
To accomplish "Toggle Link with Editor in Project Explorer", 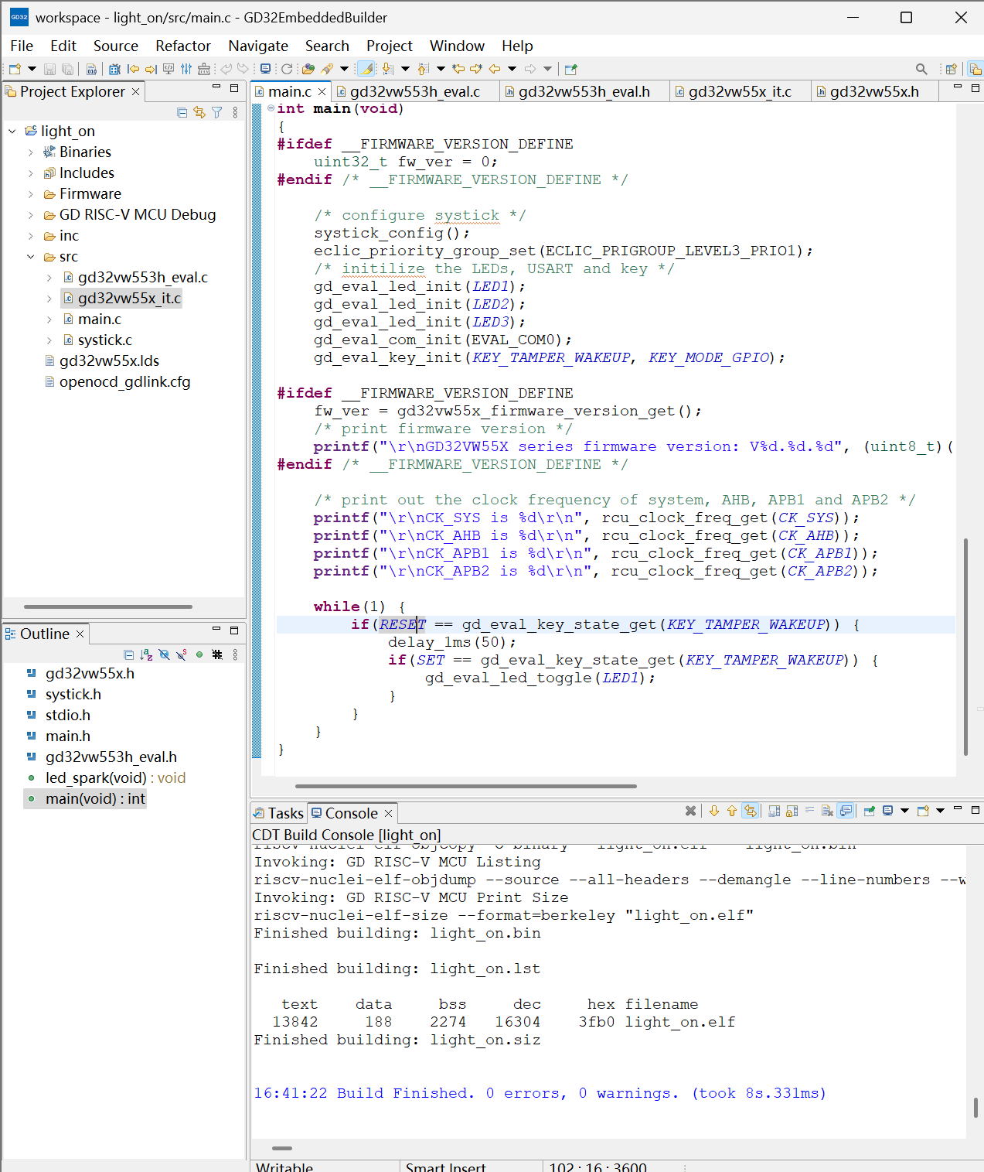I will coord(199,113).
